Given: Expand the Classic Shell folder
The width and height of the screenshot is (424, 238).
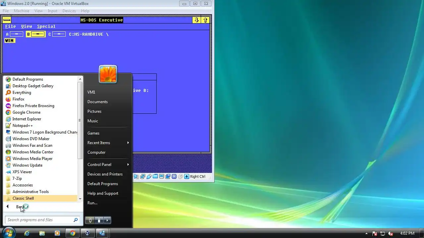Looking at the screenshot, I should [x=41, y=198].
